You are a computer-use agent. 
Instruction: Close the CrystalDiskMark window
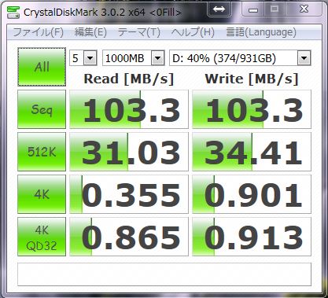point(304,9)
